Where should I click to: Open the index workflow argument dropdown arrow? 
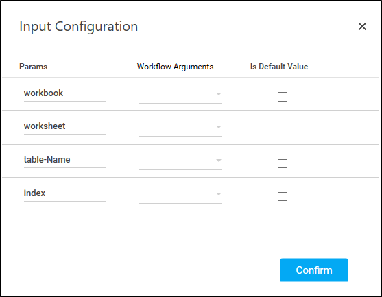tap(219, 194)
